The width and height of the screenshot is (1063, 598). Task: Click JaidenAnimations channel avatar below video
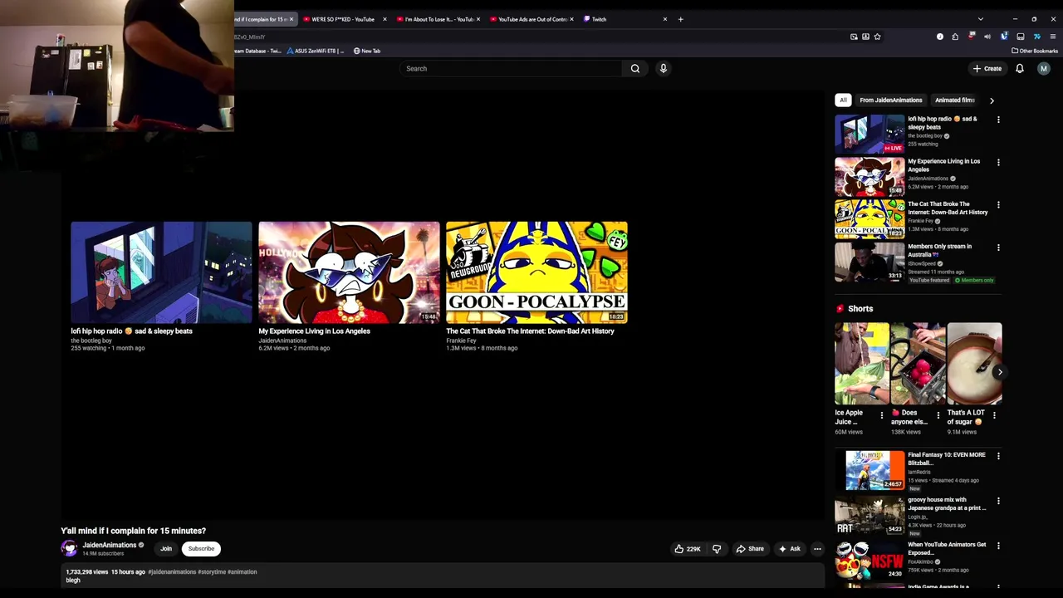(x=69, y=548)
